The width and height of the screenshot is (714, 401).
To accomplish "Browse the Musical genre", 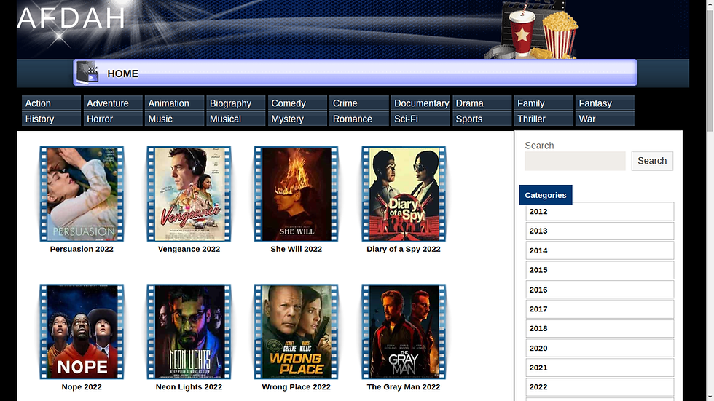I will [236, 119].
